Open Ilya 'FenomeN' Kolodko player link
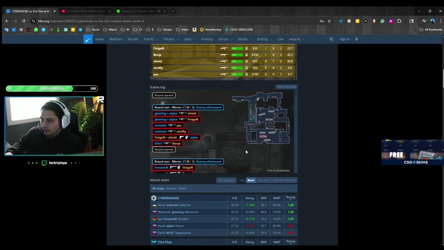The height and width of the screenshot is (250, 444). [173, 219]
